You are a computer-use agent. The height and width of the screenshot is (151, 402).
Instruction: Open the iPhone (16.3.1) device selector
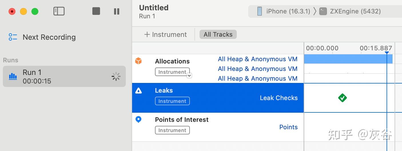click(288, 11)
